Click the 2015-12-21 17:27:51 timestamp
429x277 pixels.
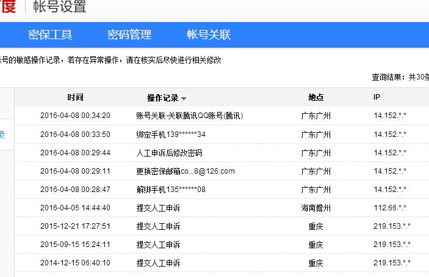(x=75, y=226)
